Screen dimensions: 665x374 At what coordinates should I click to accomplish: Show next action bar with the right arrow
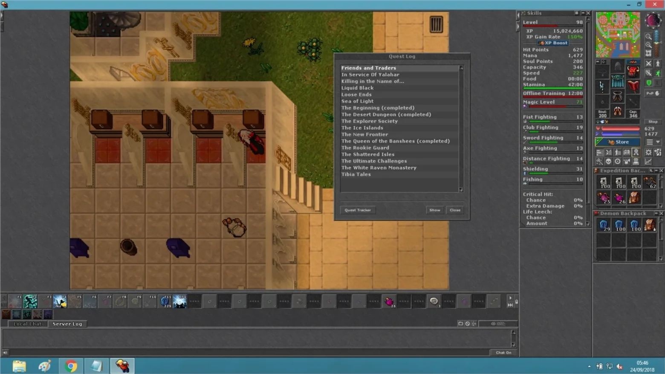pyautogui.click(x=510, y=298)
